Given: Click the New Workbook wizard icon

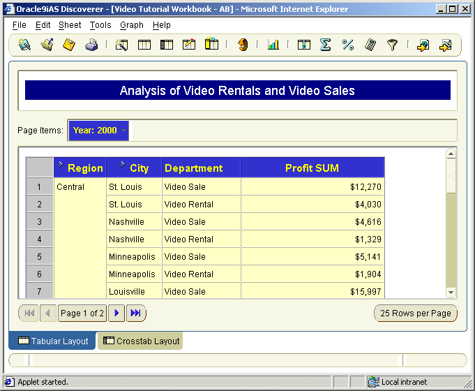Looking at the screenshot, I should (24, 45).
